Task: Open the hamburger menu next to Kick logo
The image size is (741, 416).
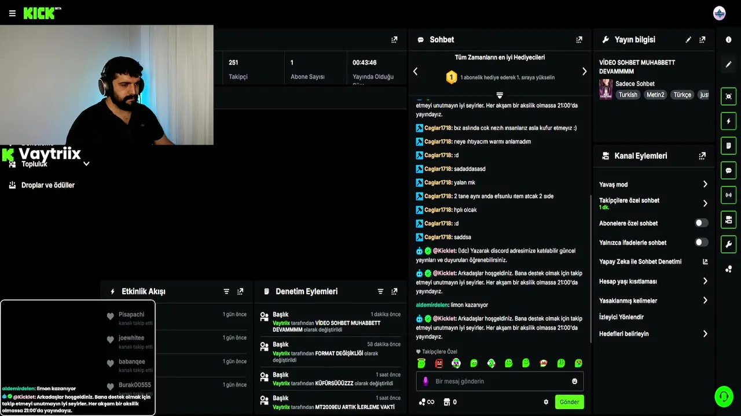Action: (12, 13)
